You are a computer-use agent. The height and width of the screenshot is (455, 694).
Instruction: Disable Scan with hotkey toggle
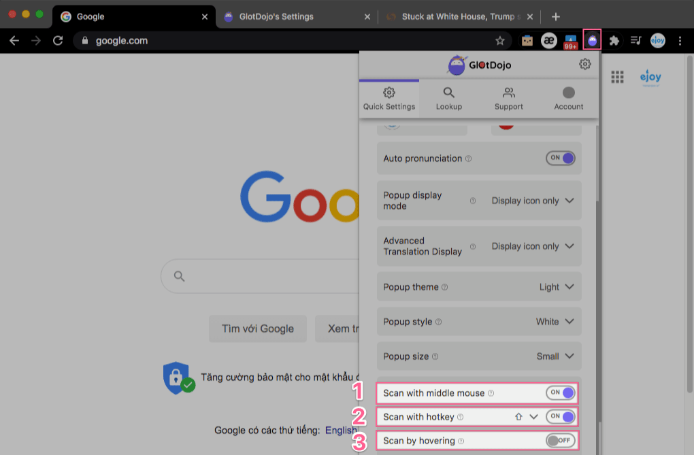tap(561, 416)
